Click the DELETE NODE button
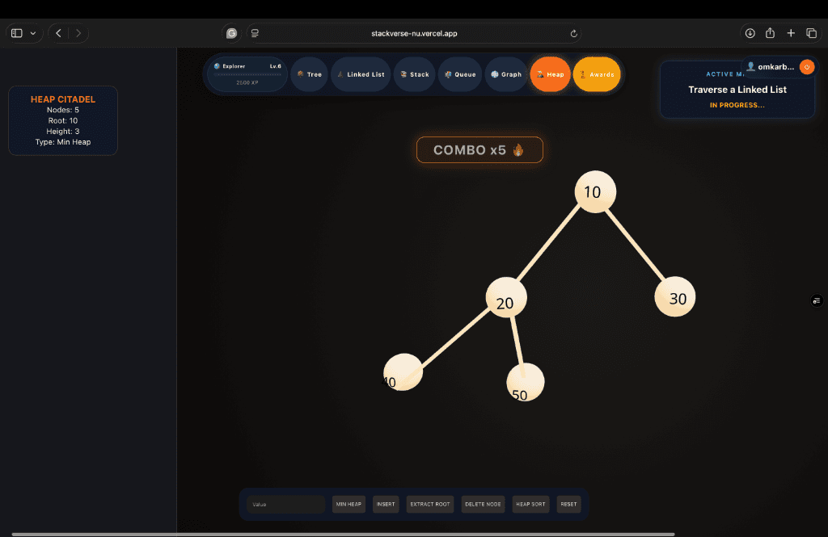This screenshot has height=537, width=828. [483, 504]
